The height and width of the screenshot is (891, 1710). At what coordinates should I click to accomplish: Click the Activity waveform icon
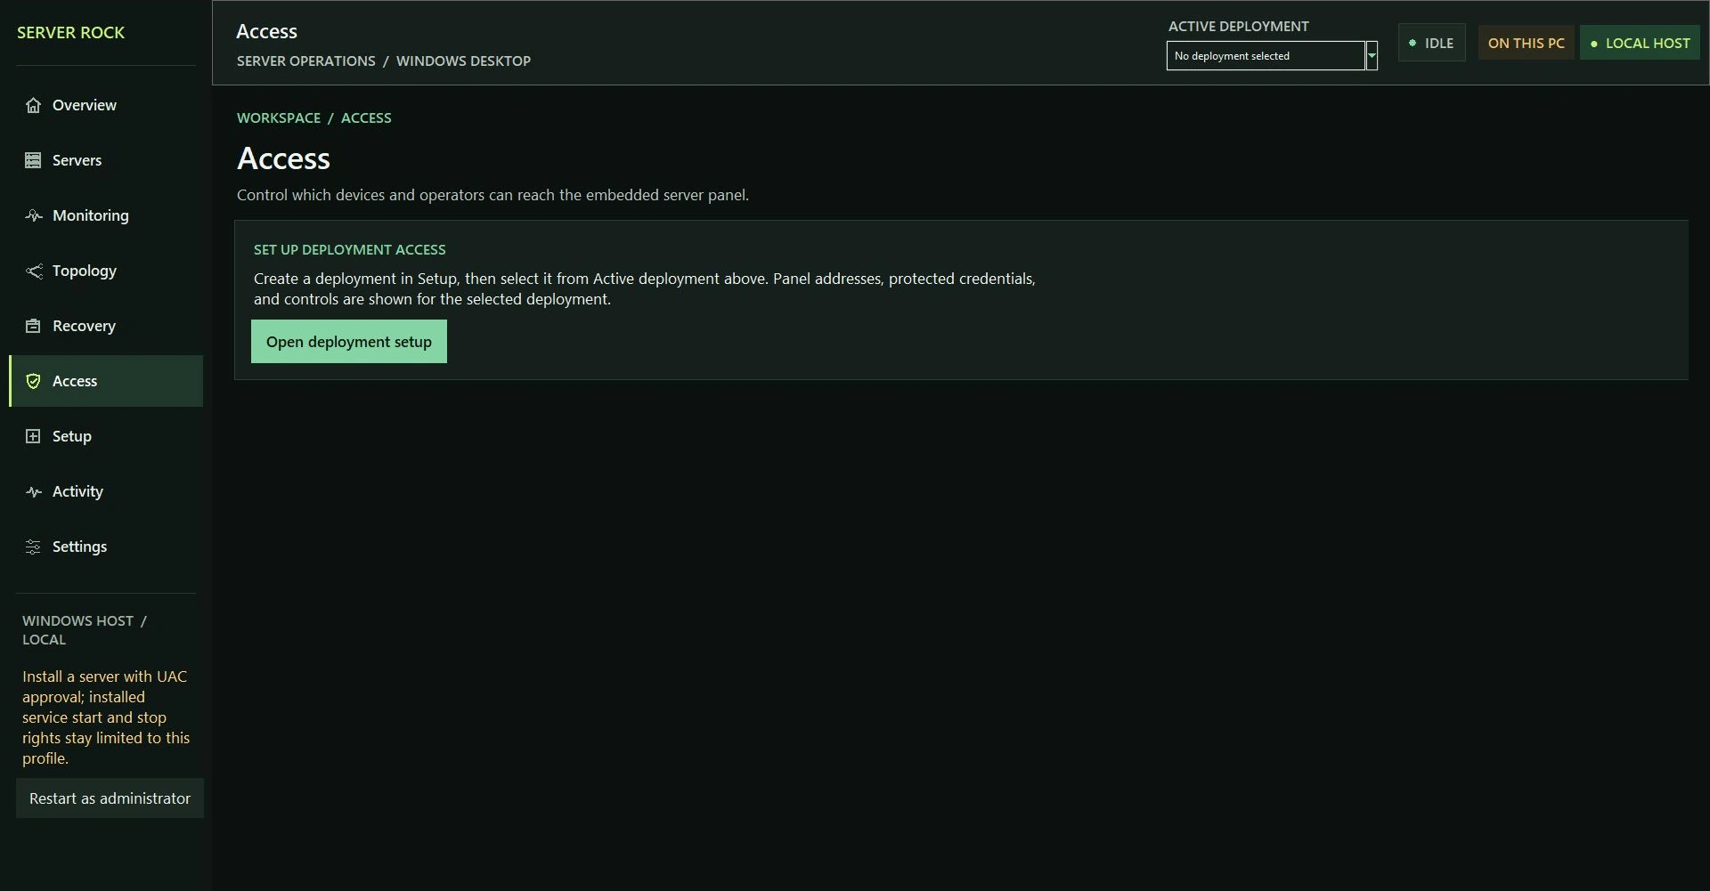33,491
